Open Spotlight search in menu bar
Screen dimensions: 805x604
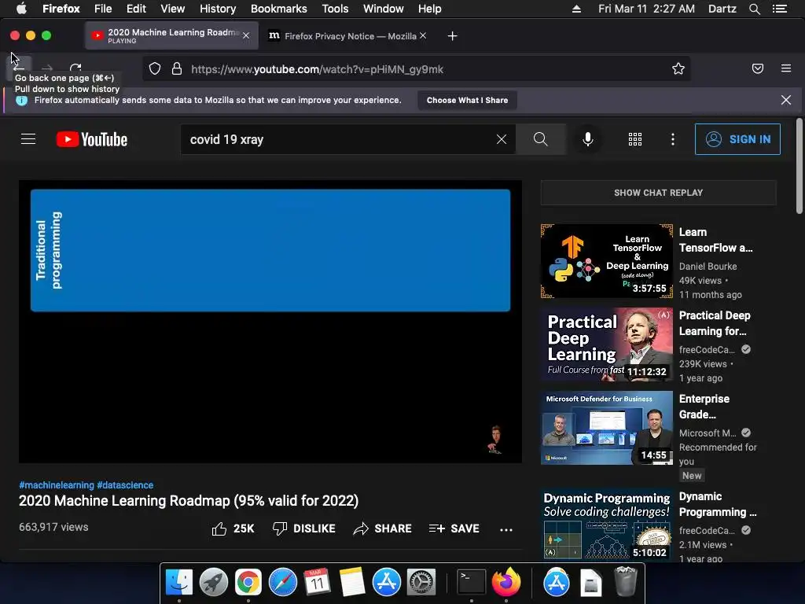pos(754,9)
